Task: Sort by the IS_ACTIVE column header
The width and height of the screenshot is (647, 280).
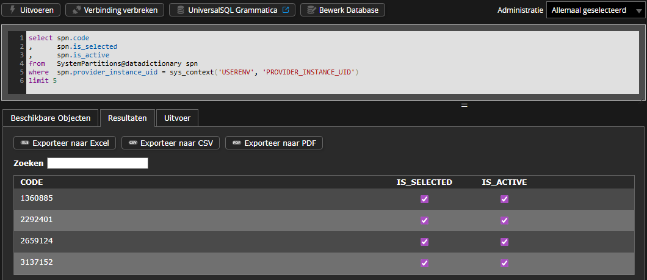Action: [504, 182]
